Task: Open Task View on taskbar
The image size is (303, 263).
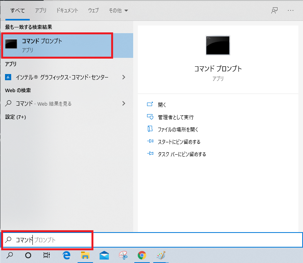Action: click(47, 255)
